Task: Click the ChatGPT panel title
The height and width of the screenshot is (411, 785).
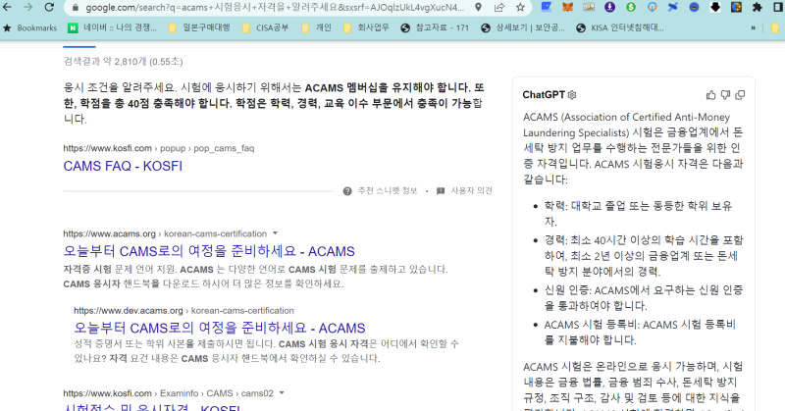Action: click(x=544, y=94)
